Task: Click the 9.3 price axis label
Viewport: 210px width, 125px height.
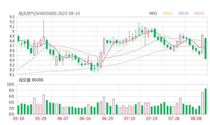Action: click(x=12, y=17)
